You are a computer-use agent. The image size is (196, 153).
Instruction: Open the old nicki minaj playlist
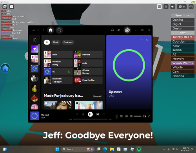[x=58, y=63]
